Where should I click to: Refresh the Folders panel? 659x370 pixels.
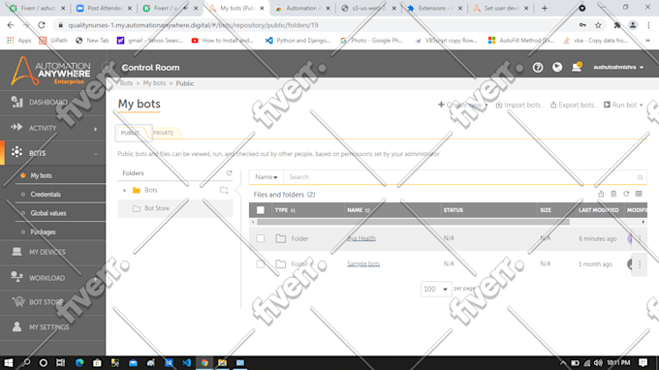(x=229, y=173)
